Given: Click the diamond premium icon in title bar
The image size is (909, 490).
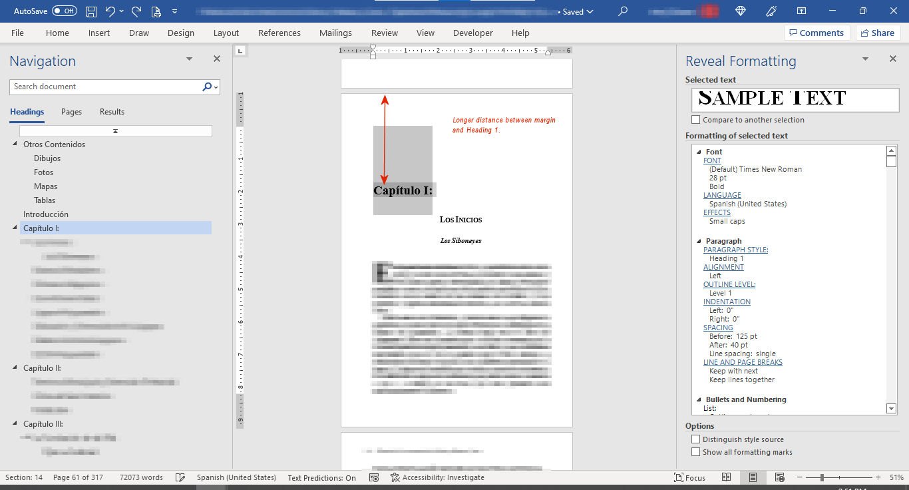Looking at the screenshot, I should (x=741, y=11).
